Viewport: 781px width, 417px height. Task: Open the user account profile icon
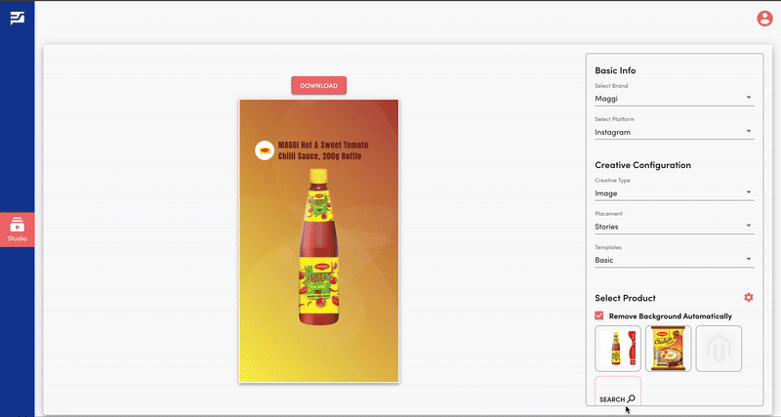click(764, 19)
